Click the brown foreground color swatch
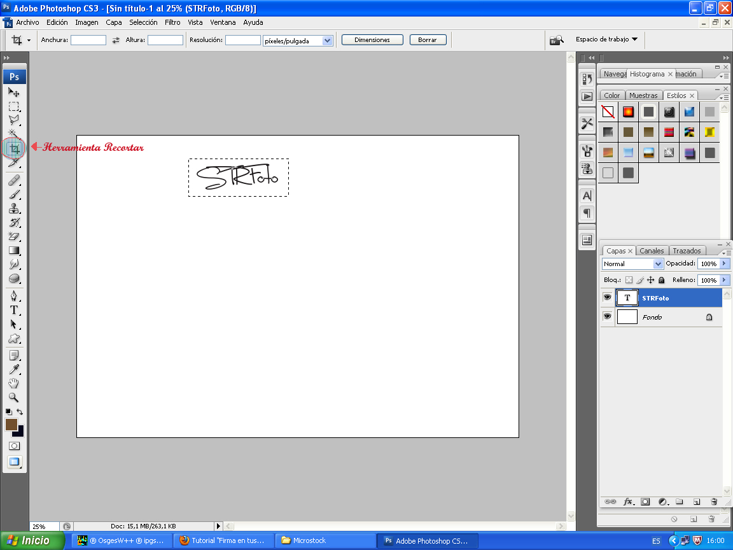733x550 pixels. click(11, 424)
